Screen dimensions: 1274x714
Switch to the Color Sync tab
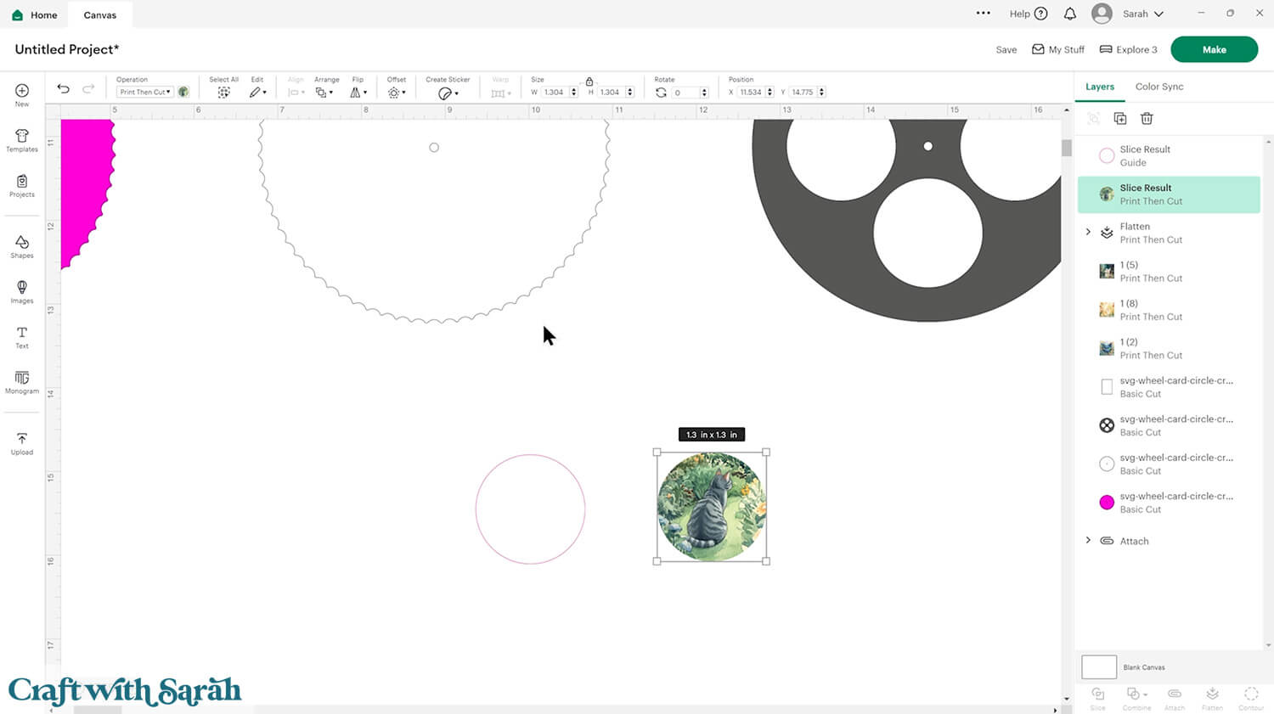click(x=1158, y=87)
